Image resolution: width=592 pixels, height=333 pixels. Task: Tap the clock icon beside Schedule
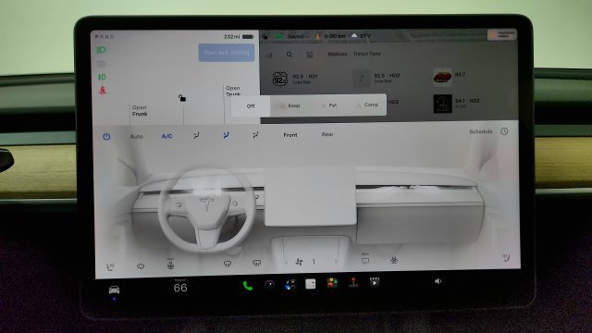click(x=504, y=131)
